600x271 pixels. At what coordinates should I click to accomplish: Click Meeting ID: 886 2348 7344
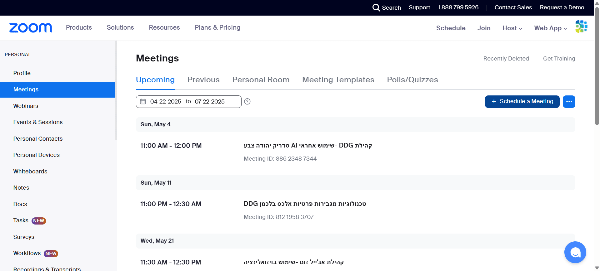pyautogui.click(x=280, y=159)
